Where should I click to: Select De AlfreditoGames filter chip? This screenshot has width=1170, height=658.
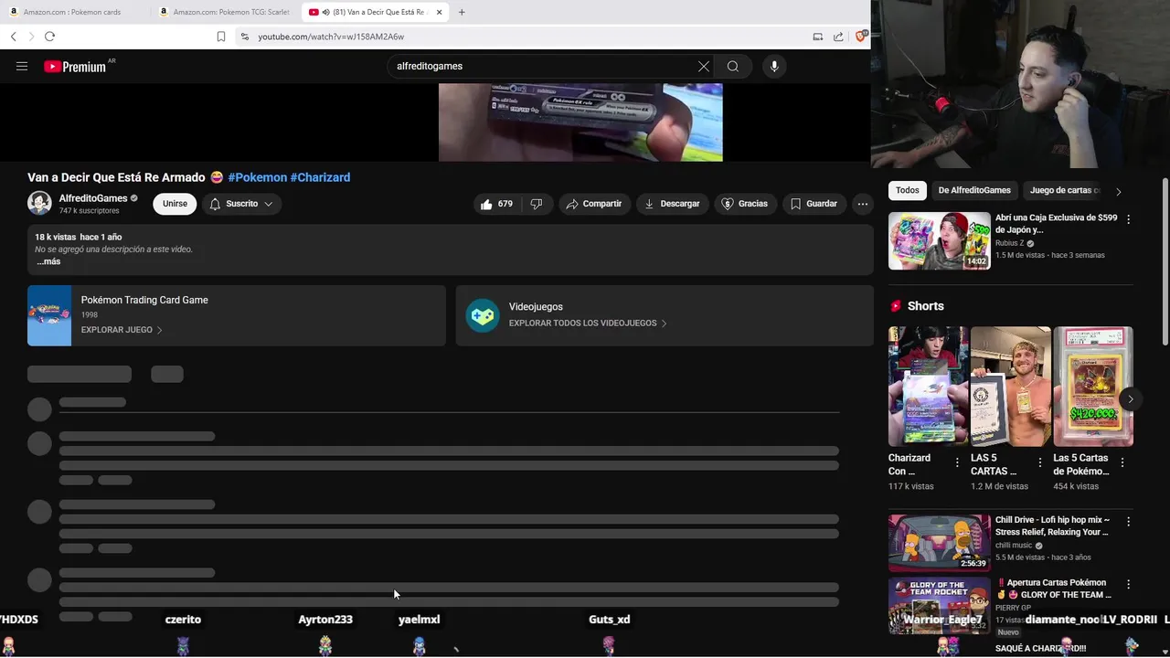[974, 190]
